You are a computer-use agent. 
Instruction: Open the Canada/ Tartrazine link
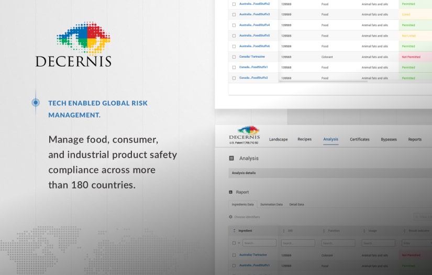coord(252,57)
